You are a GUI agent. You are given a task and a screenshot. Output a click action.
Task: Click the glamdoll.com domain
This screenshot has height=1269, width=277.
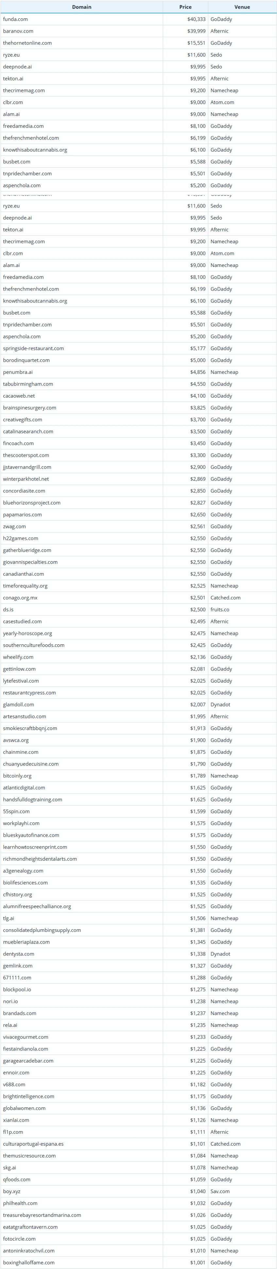19,705
